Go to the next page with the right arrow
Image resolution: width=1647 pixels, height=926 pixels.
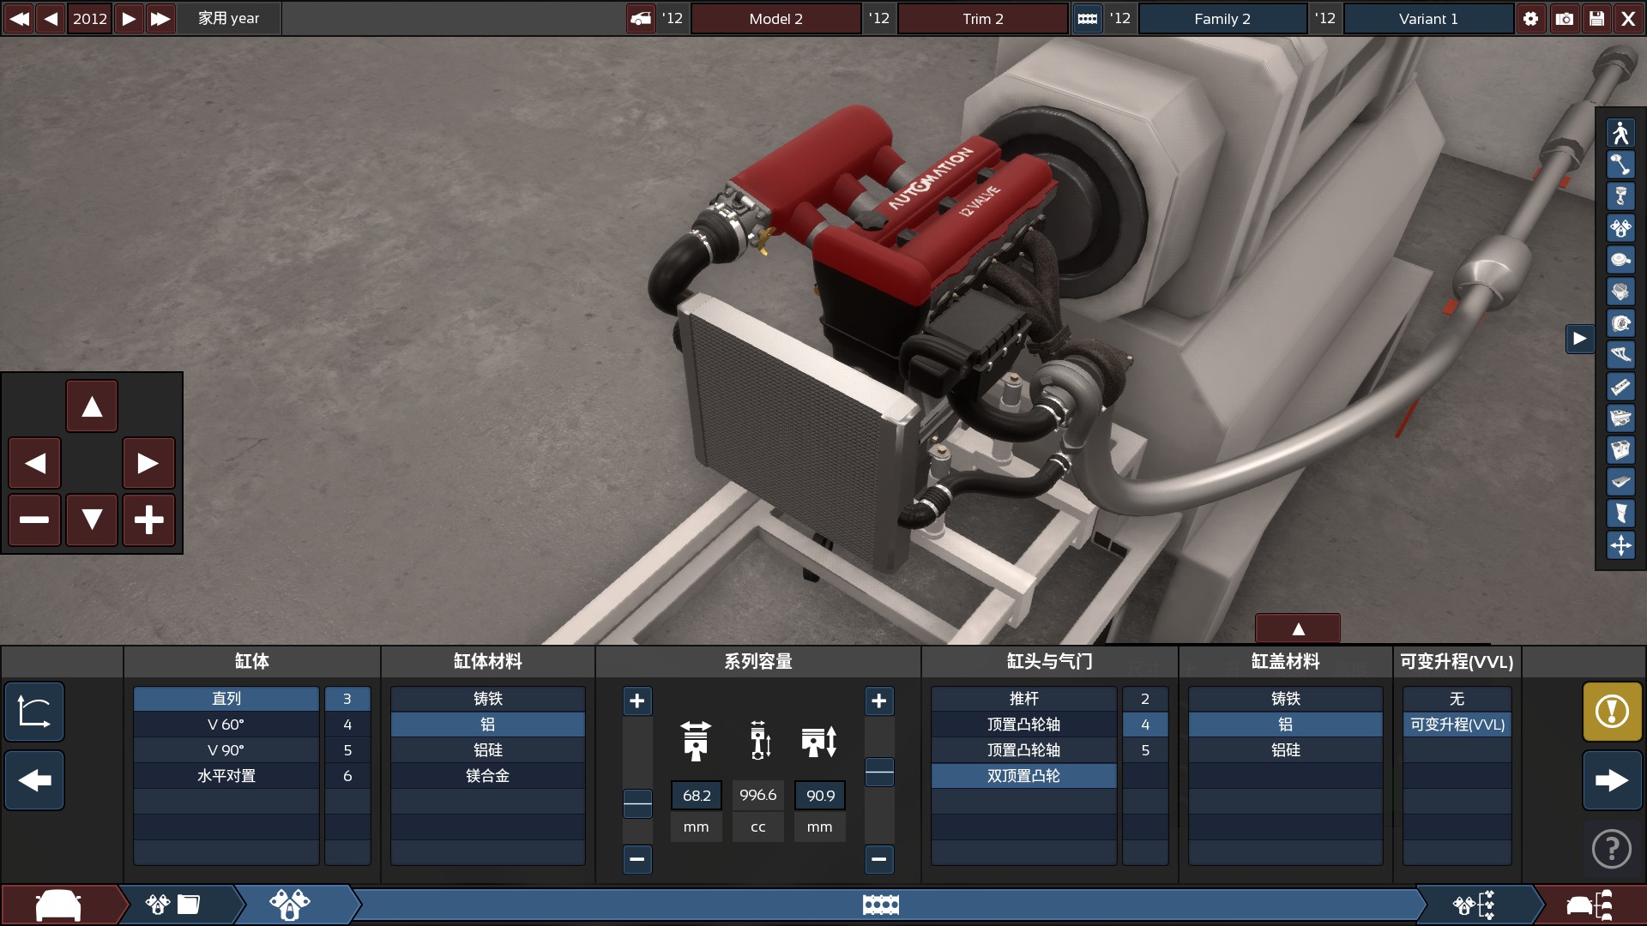tap(1611, 779)
